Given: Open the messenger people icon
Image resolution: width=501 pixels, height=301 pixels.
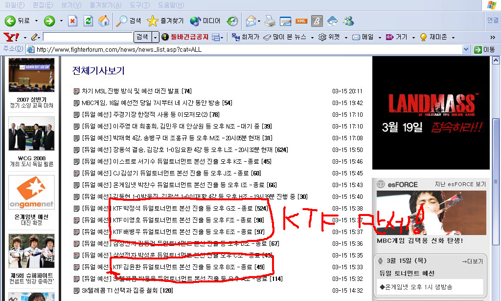Looking at the screenshot, I should [x=348, y=21].
